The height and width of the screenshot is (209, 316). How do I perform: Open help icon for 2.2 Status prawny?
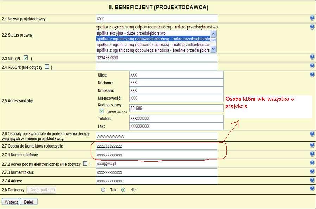pos(312,27)
